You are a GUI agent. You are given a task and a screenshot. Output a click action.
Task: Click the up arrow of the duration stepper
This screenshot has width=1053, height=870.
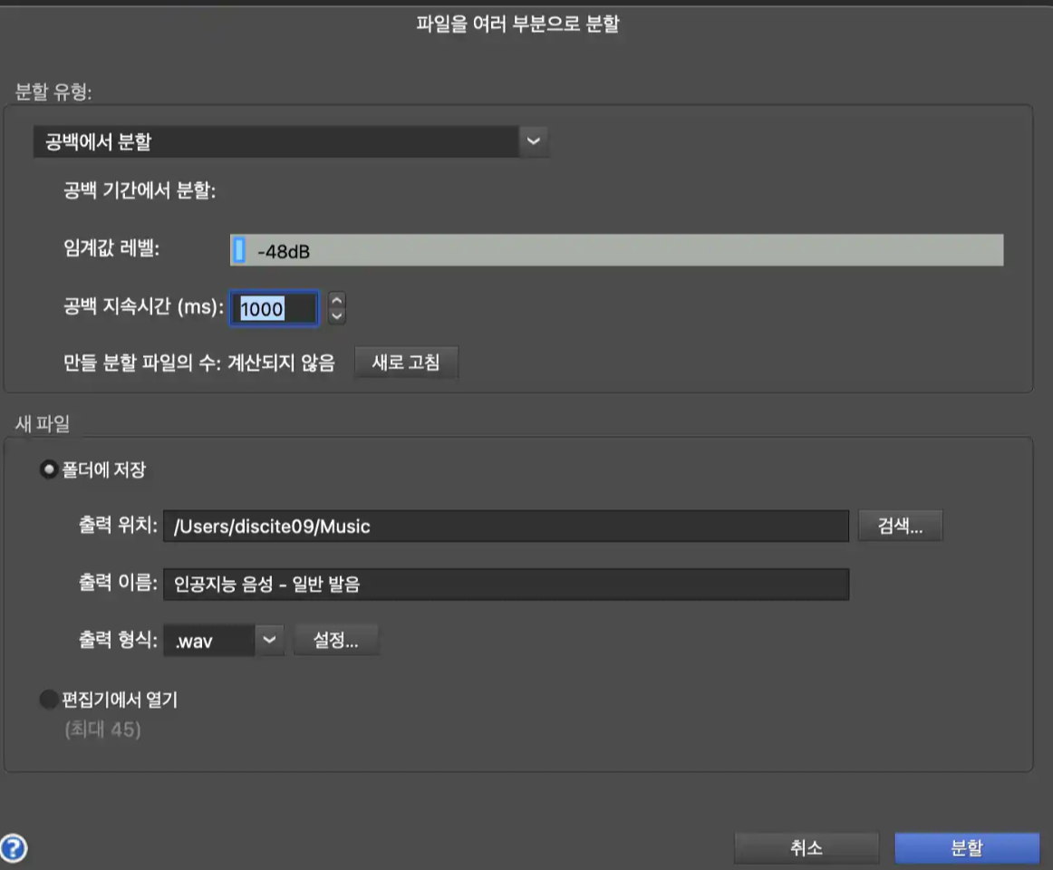[337, 302]
